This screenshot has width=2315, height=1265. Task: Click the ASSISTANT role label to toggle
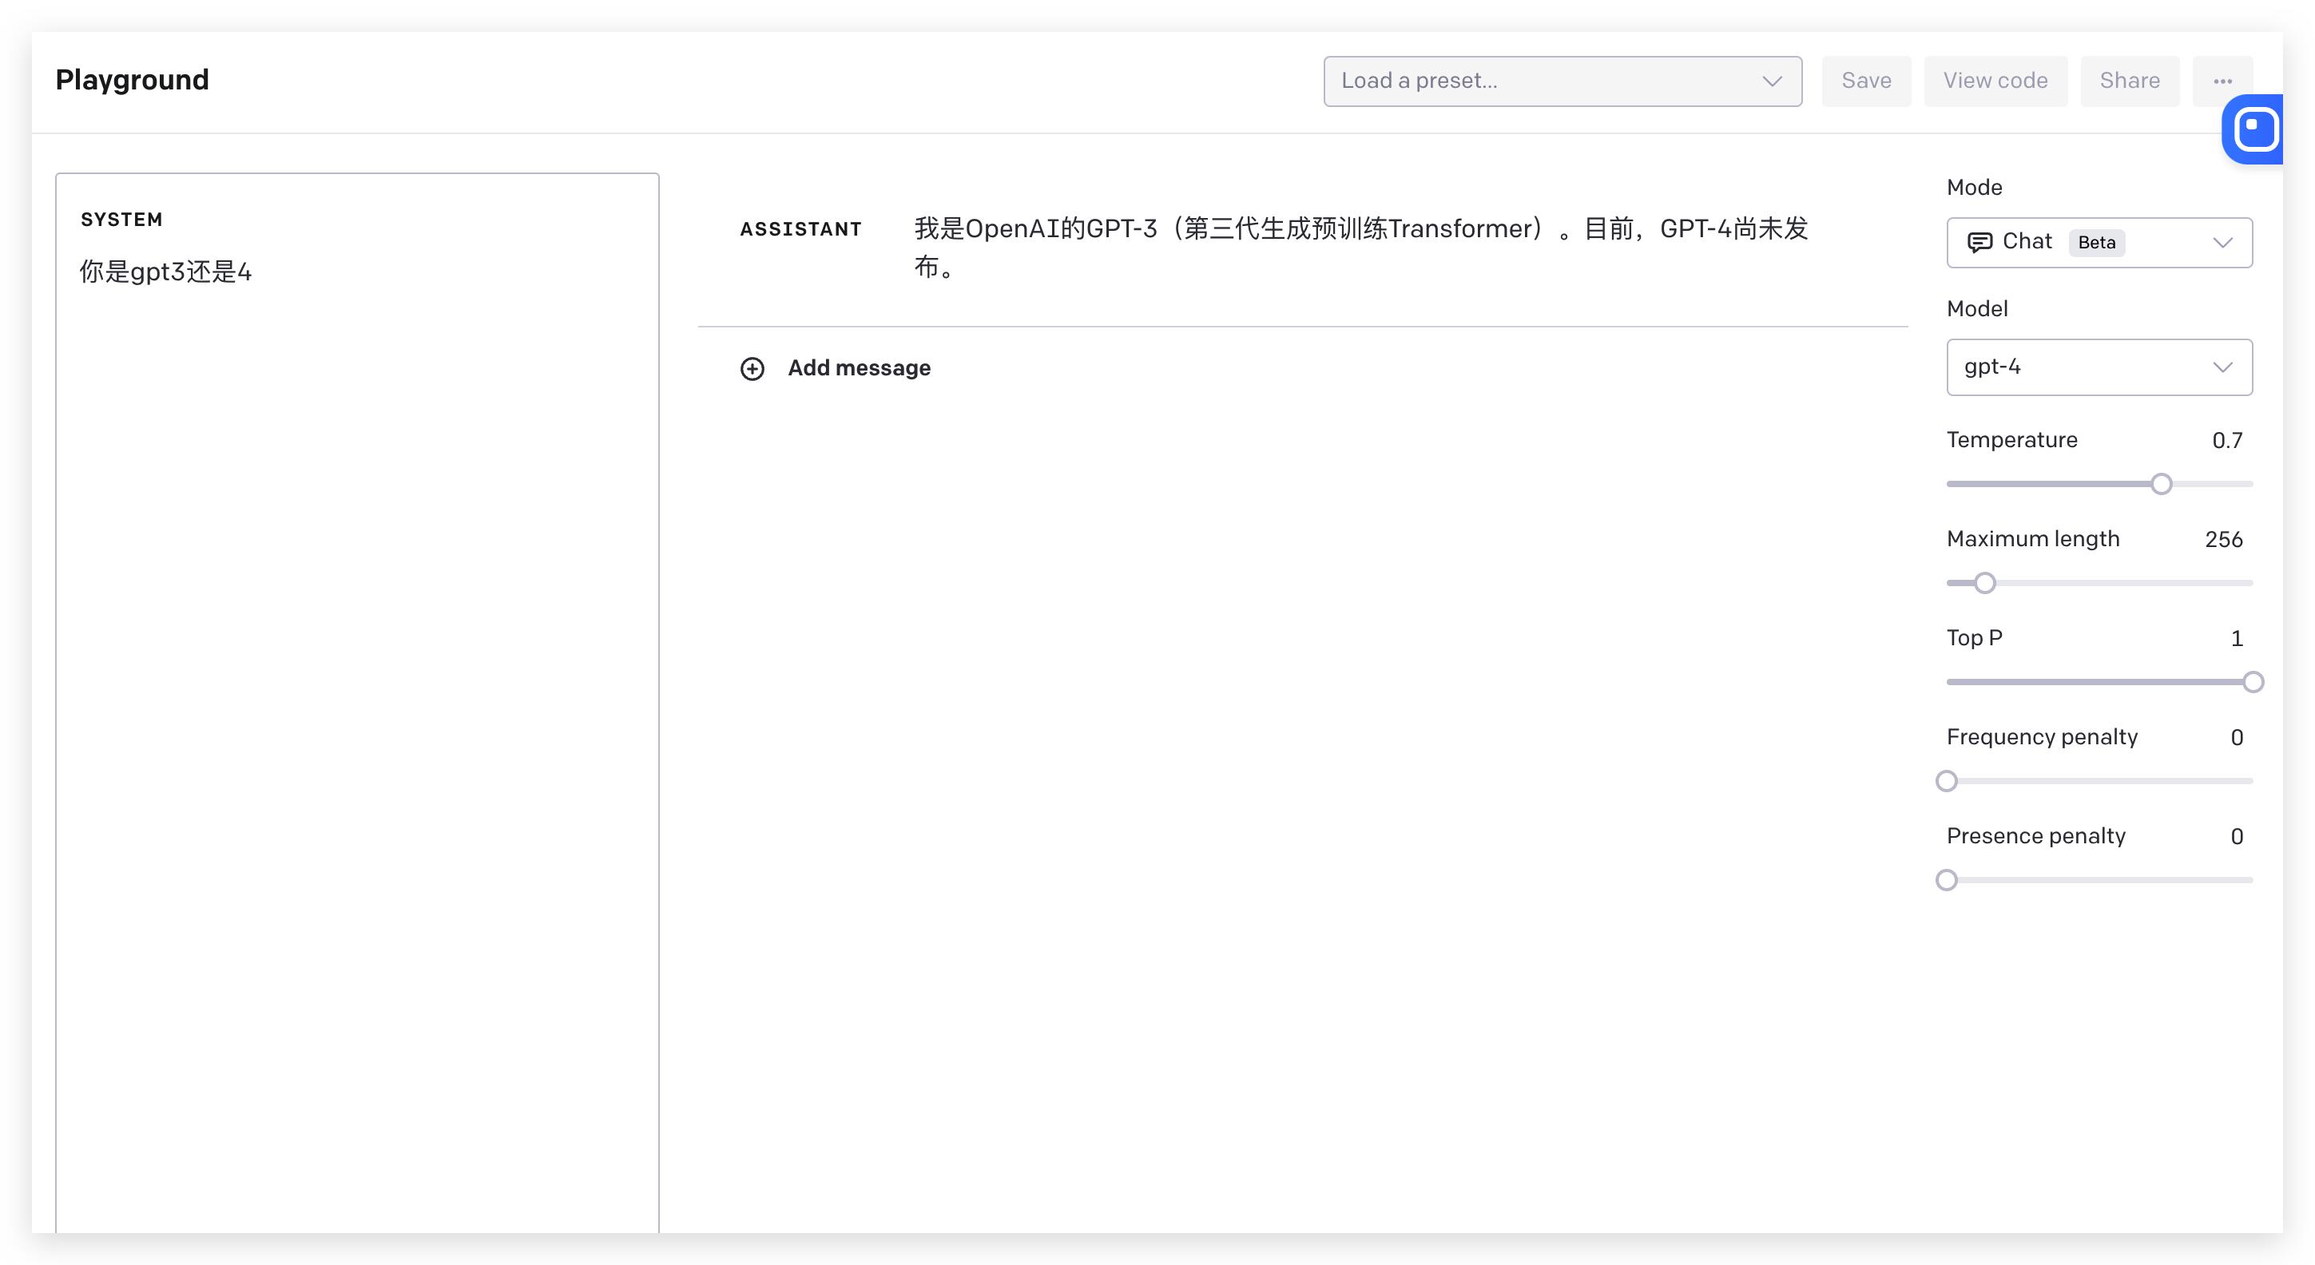800,229
